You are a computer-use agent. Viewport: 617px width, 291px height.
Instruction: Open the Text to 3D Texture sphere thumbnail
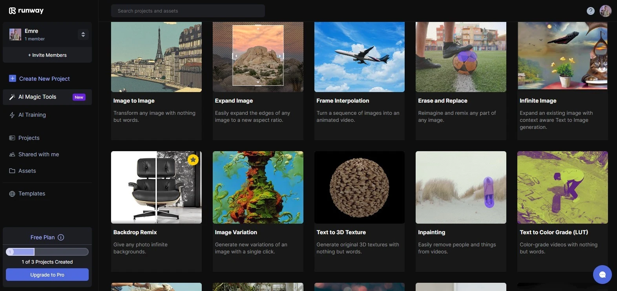360,187
